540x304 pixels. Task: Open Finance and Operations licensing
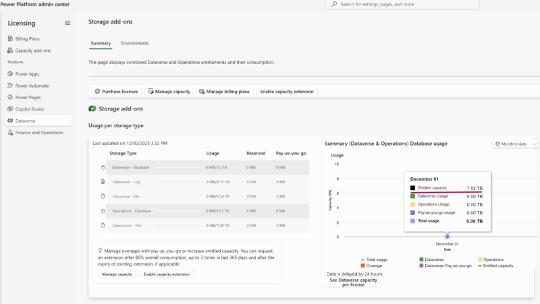click(38, 133)
